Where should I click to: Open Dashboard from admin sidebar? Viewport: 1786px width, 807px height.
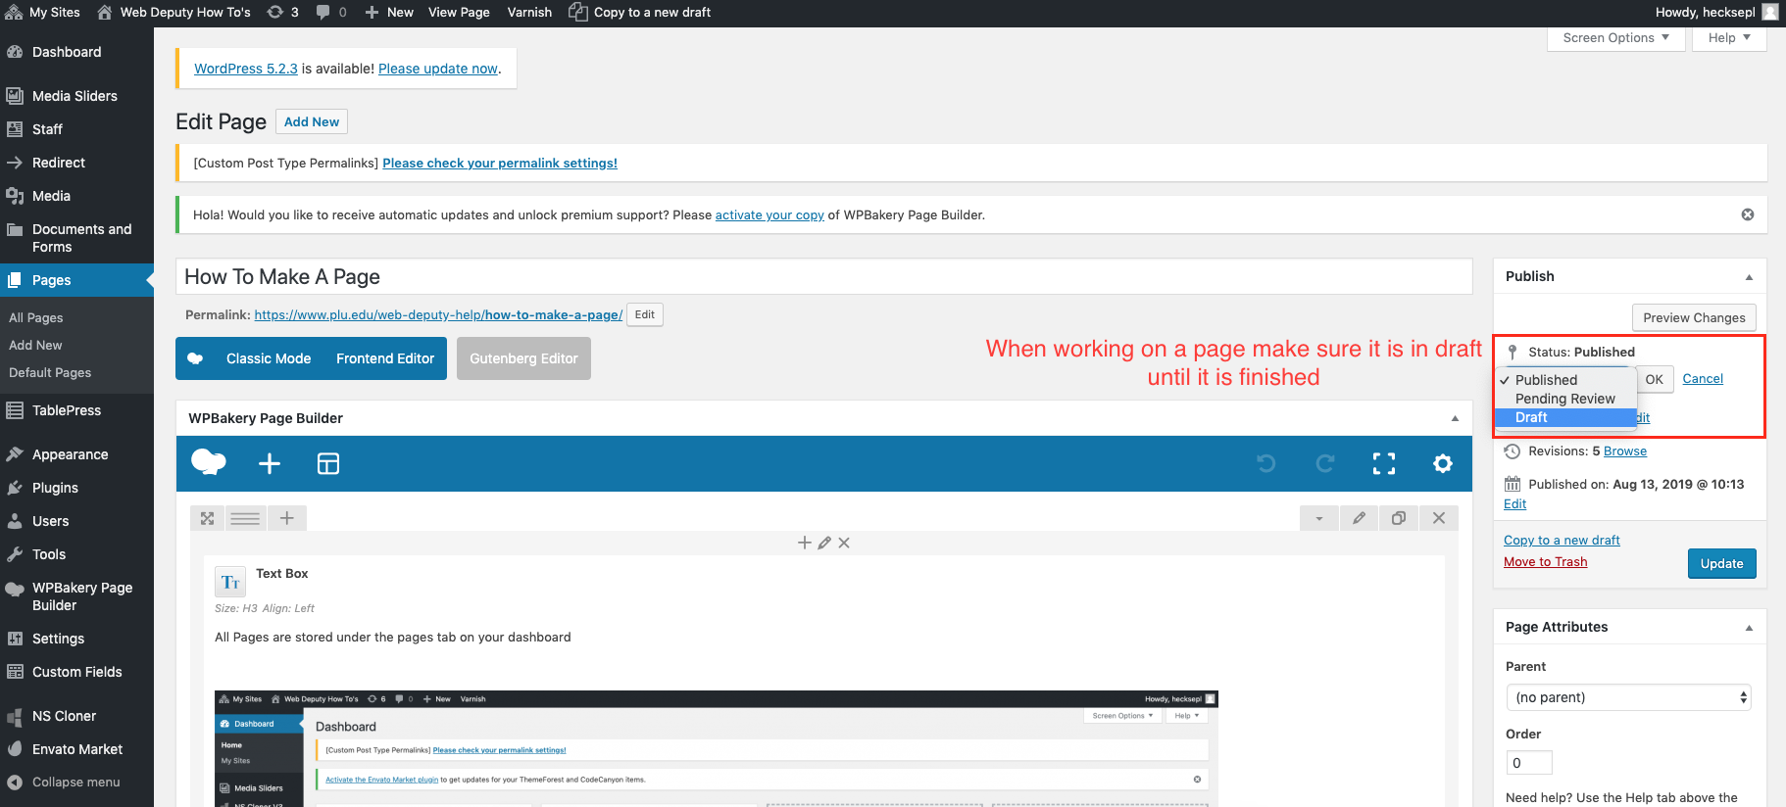click(x=67, y=52)
